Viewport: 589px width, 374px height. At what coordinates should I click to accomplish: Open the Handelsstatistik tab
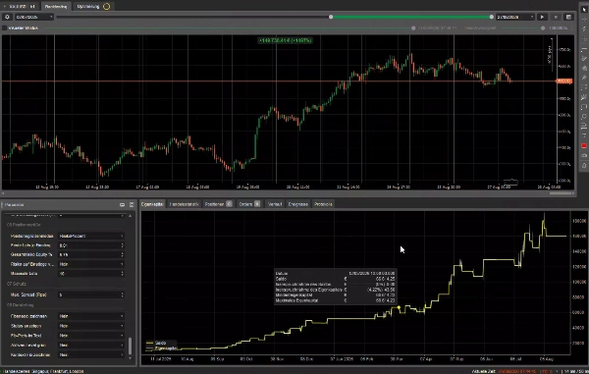184,204
